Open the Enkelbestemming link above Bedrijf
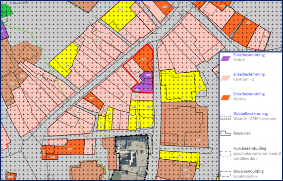Image resolution: width=283 pixels, height=181 pixels. point(249,55)
